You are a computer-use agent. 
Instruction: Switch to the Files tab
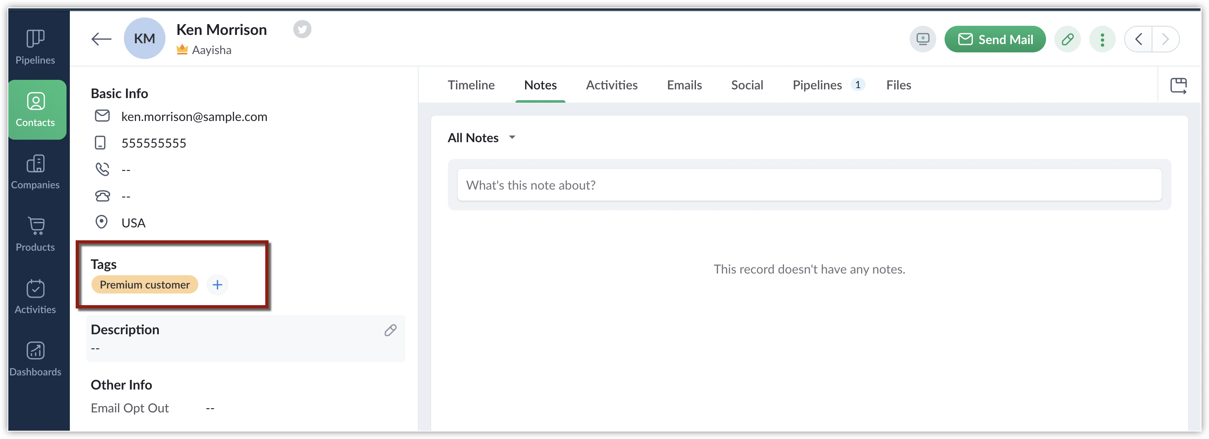coord(898,85)
